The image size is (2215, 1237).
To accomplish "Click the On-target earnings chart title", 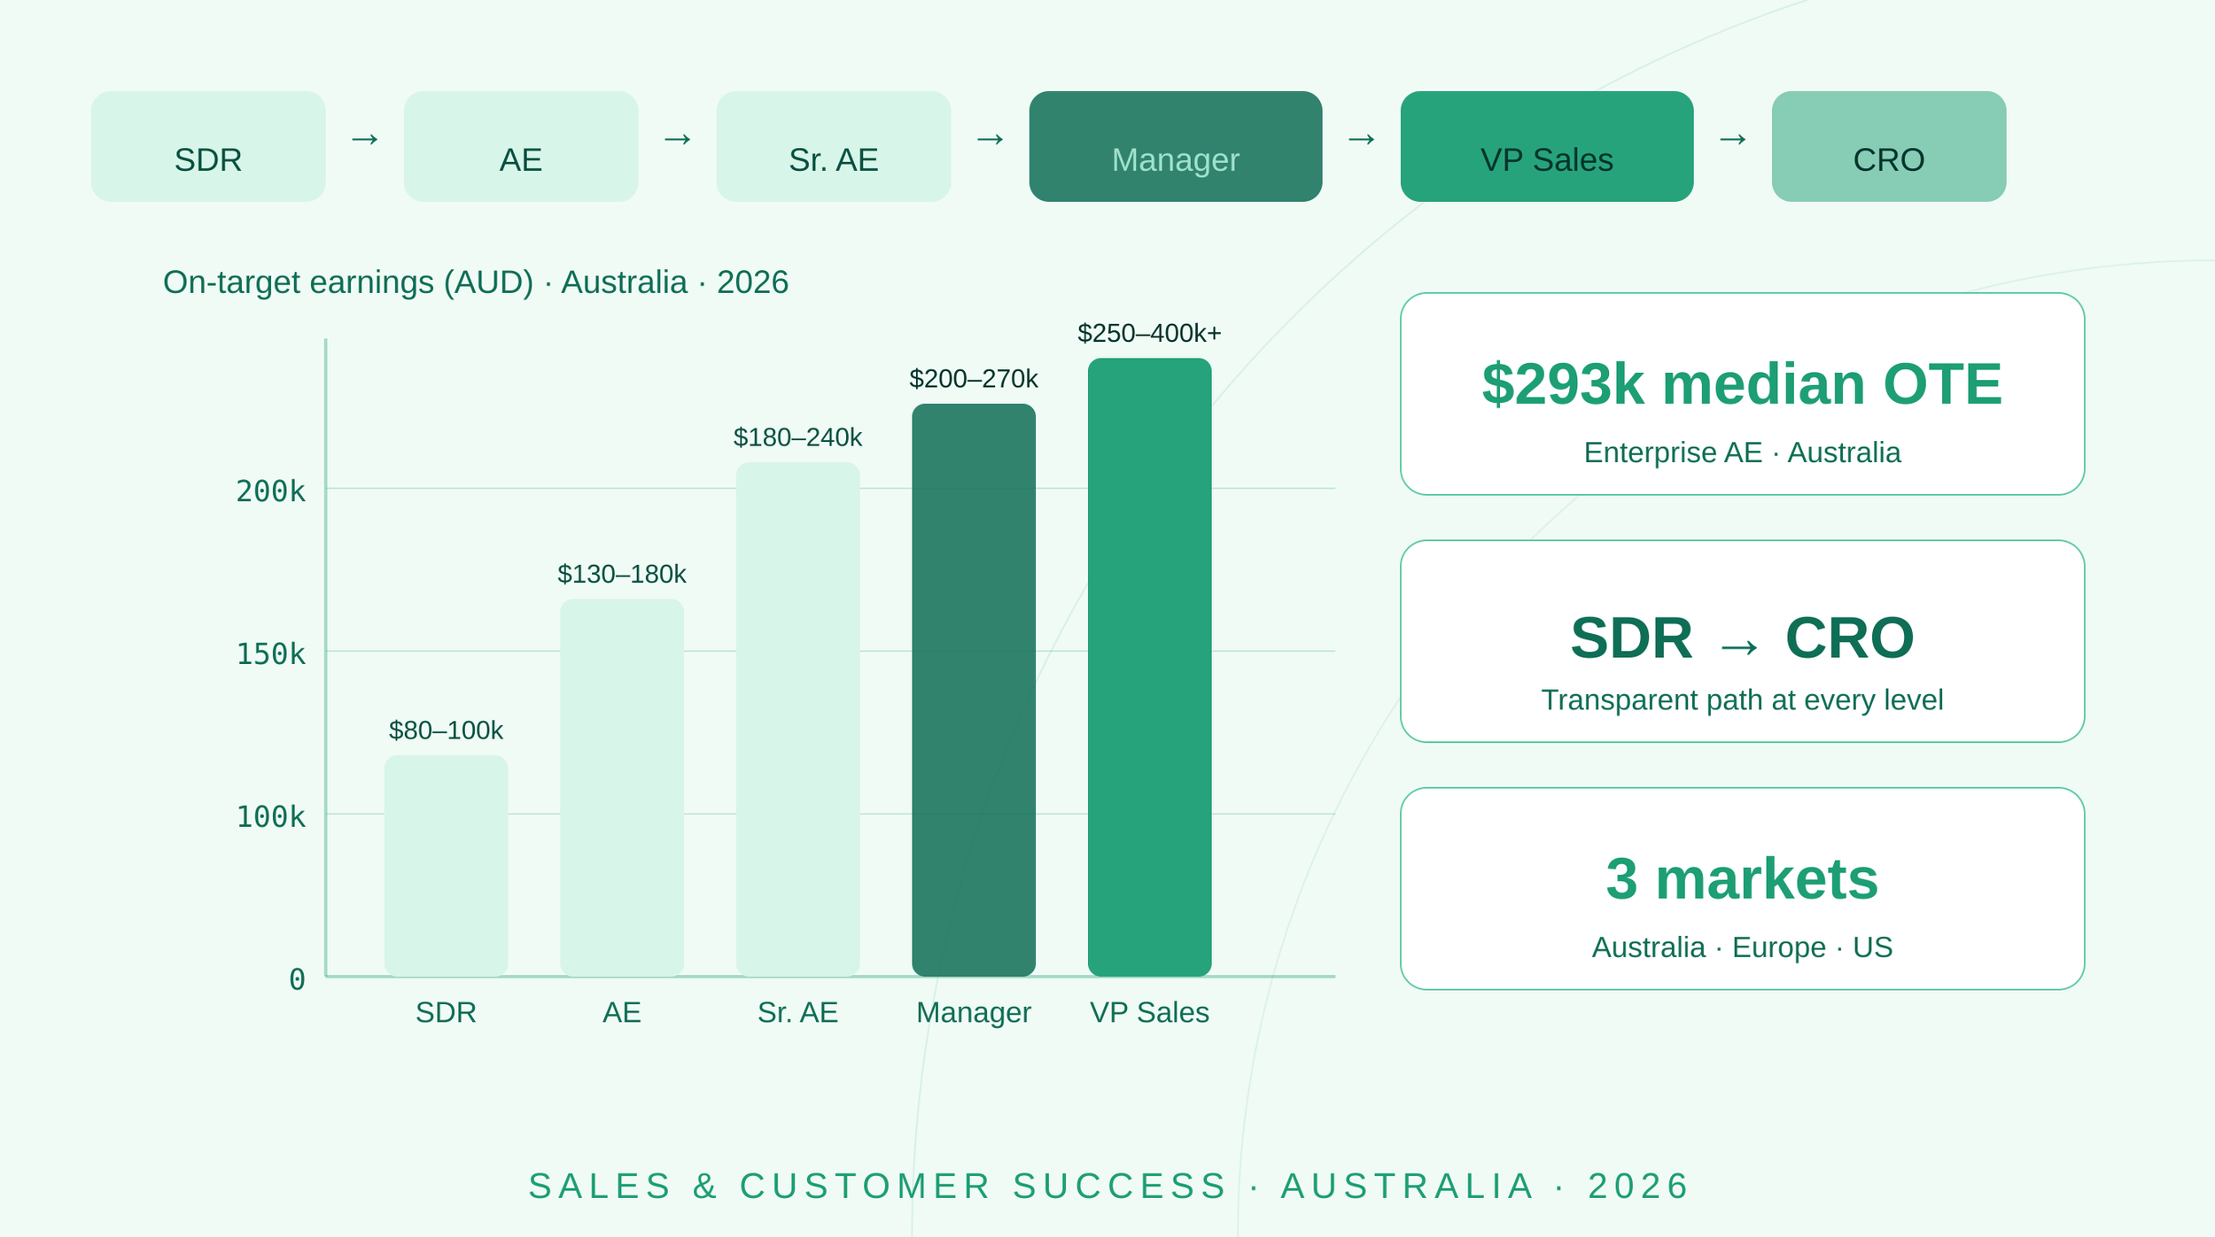I will click(x=475, y=282).
